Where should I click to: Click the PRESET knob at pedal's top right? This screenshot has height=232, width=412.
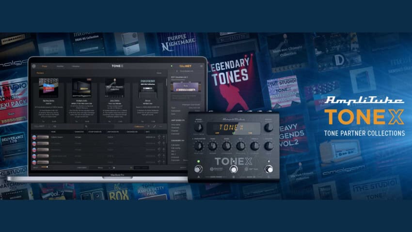(x=268, y=128)
